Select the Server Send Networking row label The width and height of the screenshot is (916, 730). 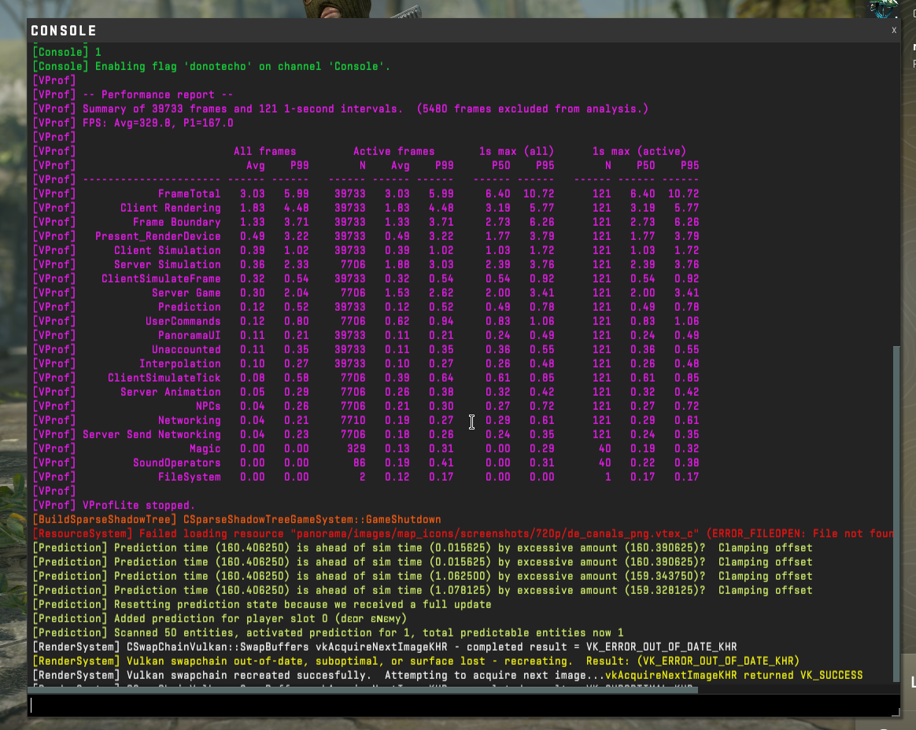coord(152,434)
